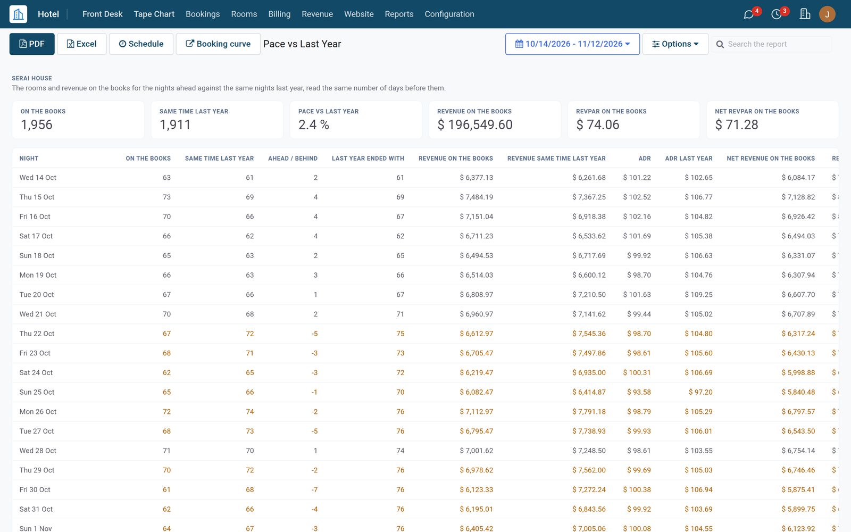
Task: Click the Schedule button
Action: tap(141, 44)
